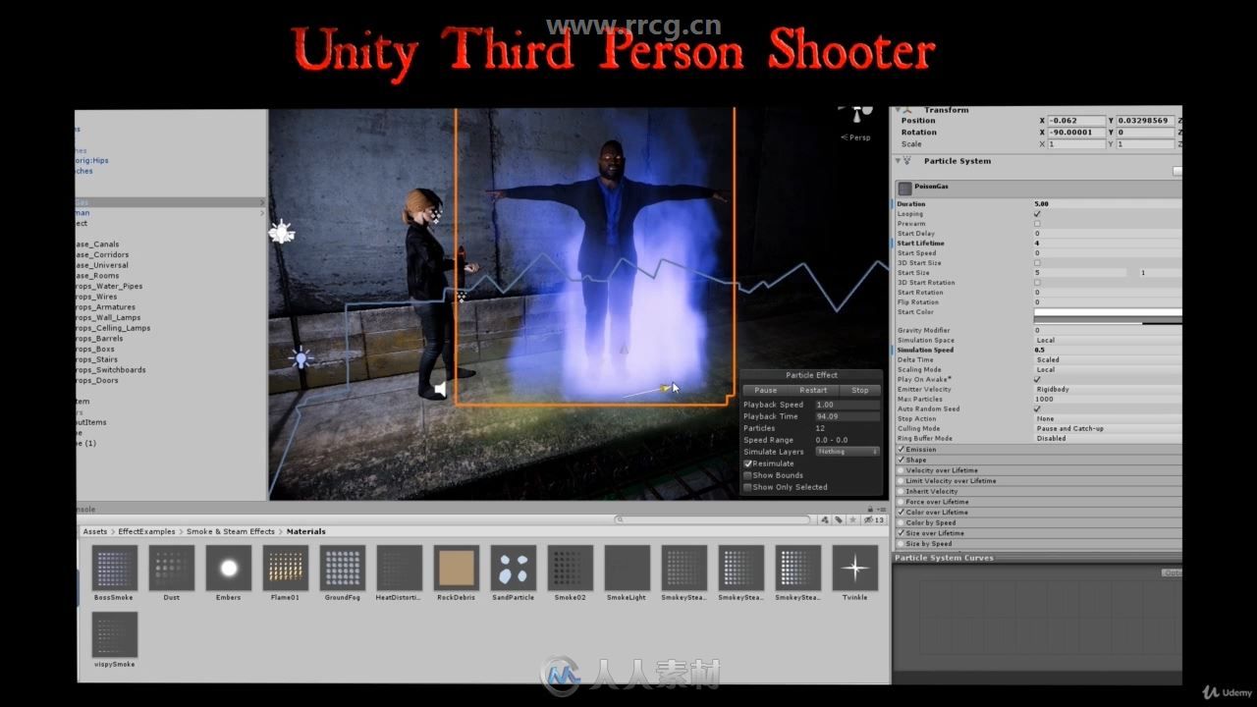
Task: Open the Simulate Layers dropdown
Action: pos(847,452)
